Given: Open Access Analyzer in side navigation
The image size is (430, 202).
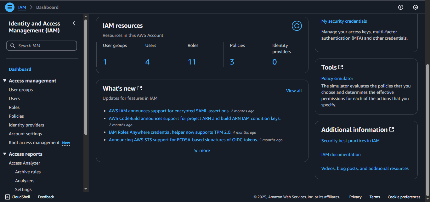Looking at the screenshot, I should point(25,163).
